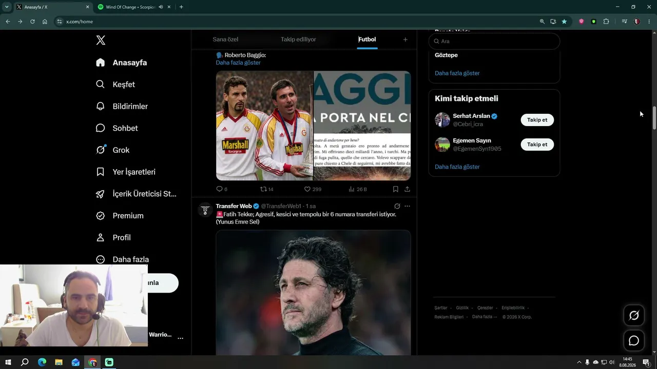Screen dimensions: 657x369
Task: Open more options on Transfer Web post
Action: (x=407, y=206)
